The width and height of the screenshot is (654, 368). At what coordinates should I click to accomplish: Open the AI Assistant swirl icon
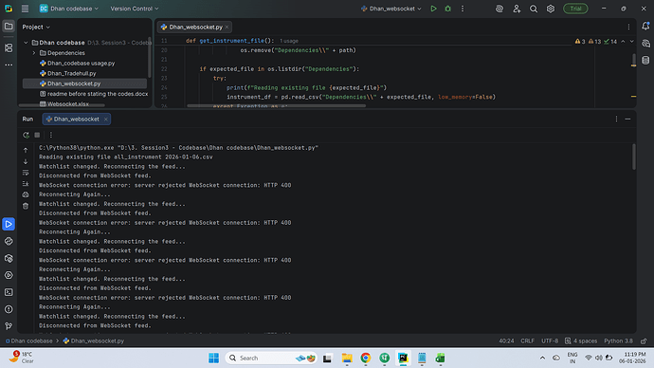[x=500, y=9]
